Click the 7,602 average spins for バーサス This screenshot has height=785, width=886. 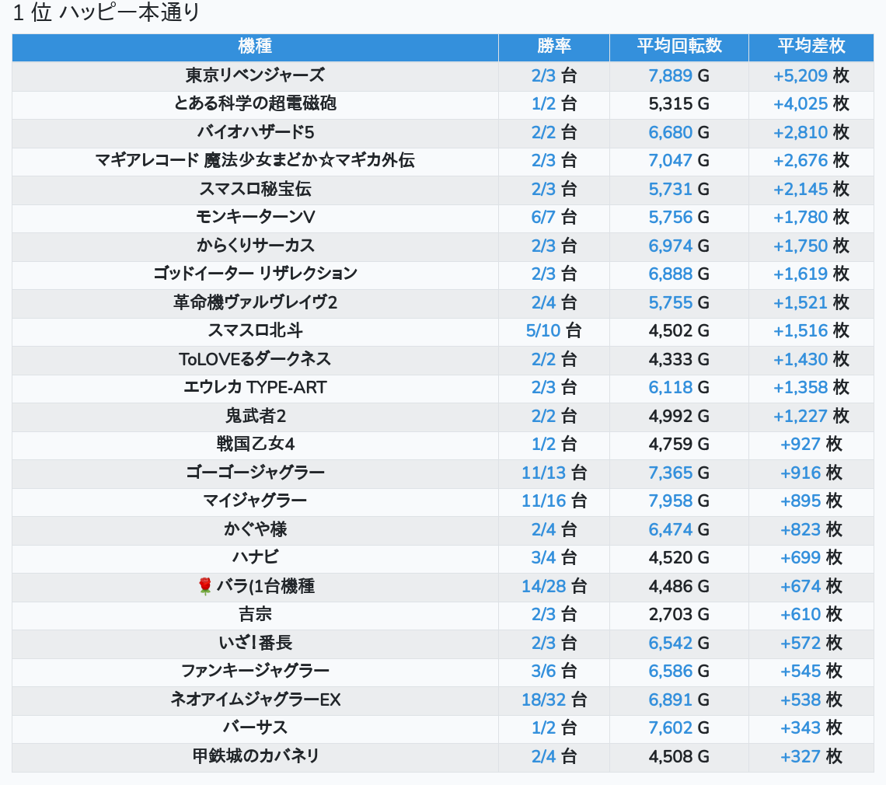pos(670,727)
